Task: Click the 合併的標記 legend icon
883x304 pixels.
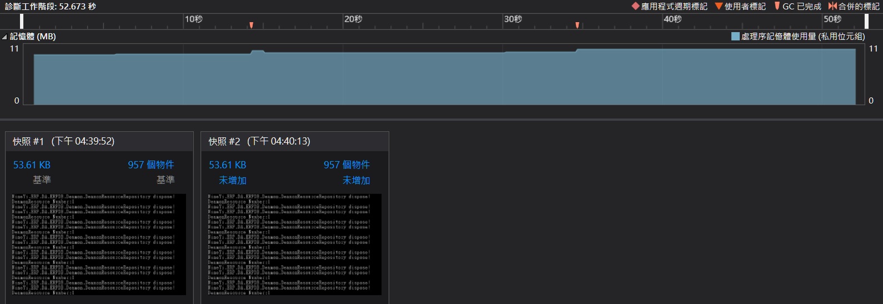Action: click(x=832, y=6)
